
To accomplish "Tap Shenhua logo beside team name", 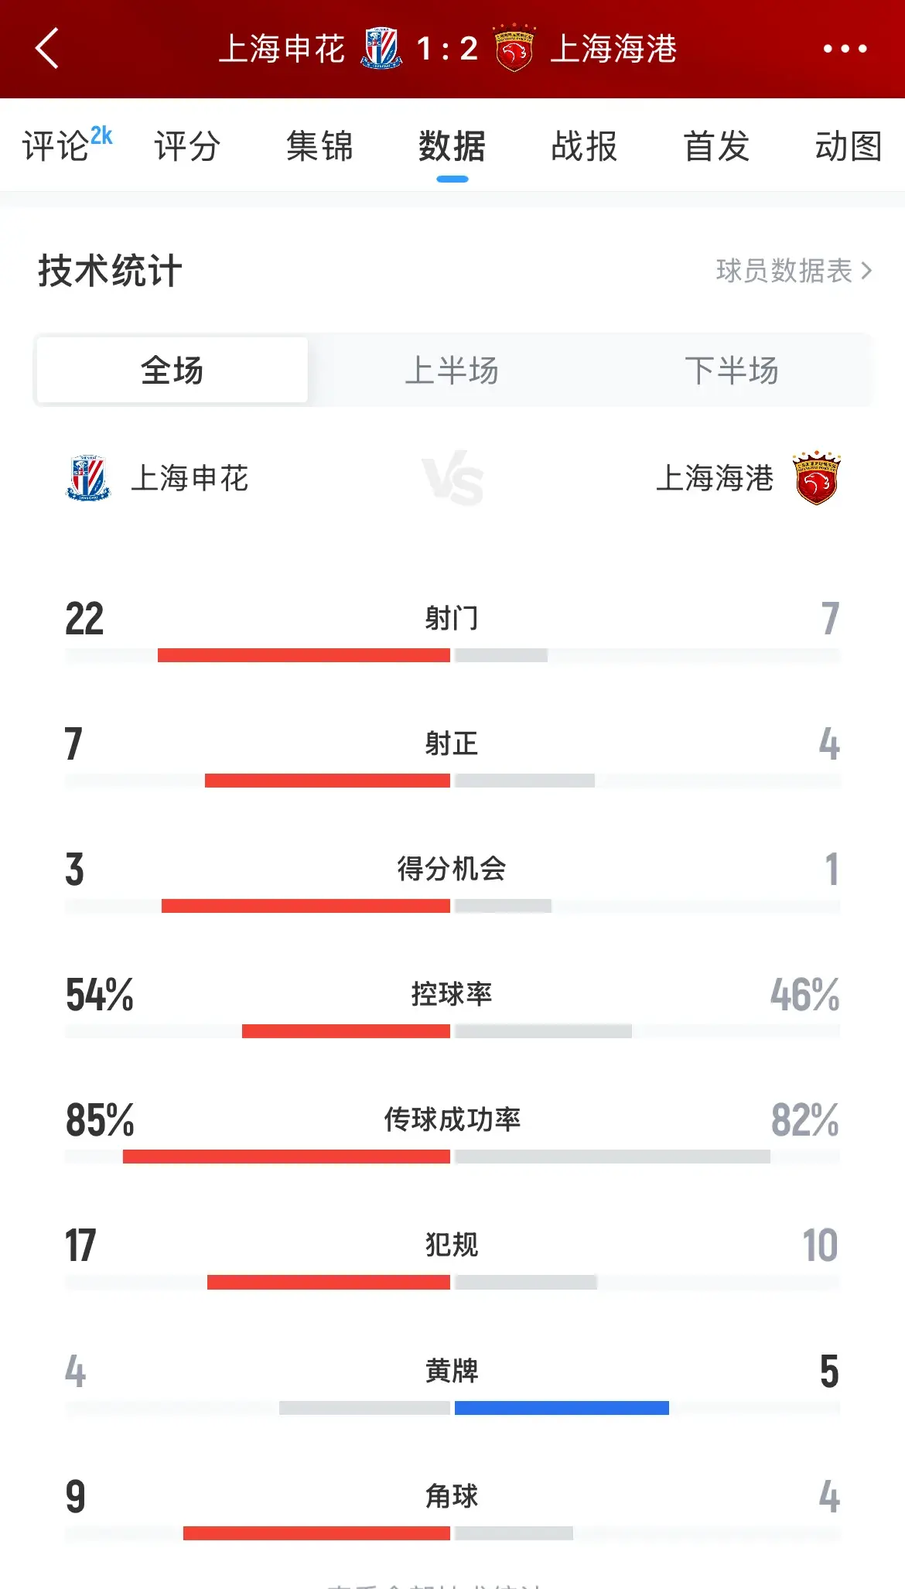I will click(87, 478).
